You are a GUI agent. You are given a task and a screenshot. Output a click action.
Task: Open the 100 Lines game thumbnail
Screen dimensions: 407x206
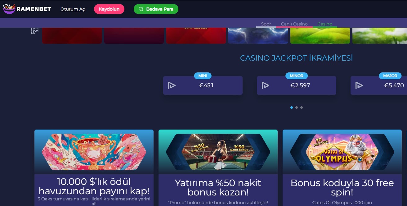[196, 35]
